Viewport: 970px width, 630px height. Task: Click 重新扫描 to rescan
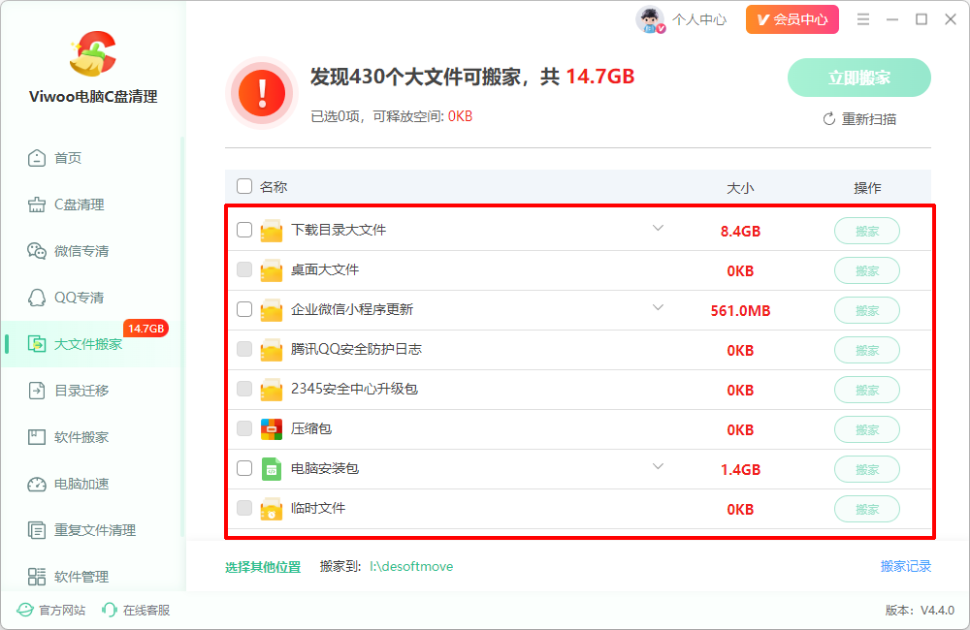(859, 118)
